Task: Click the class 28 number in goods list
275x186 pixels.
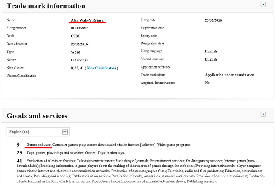Action: [19, 153]
